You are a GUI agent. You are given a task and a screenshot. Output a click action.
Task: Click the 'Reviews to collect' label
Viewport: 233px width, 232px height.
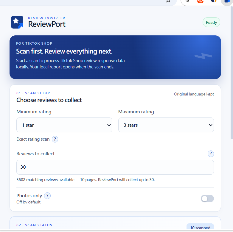(35, 154)
